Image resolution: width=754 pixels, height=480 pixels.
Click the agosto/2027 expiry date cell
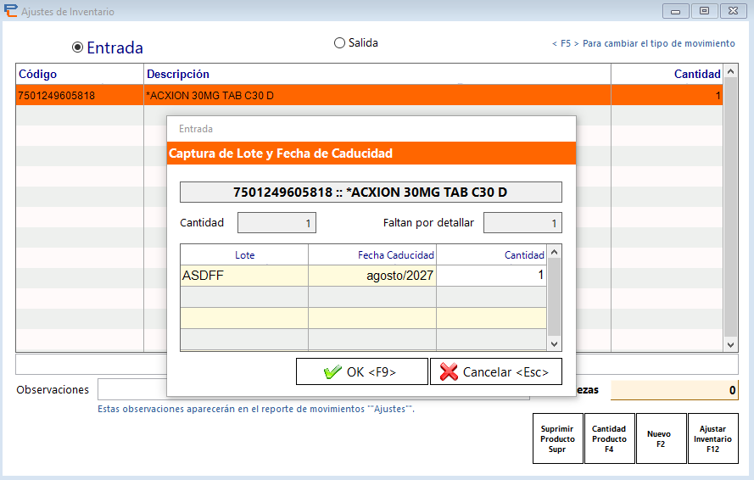tap(372, 276)
